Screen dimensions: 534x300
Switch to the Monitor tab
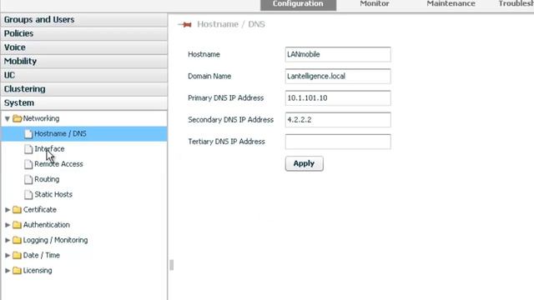coord(375,4)
